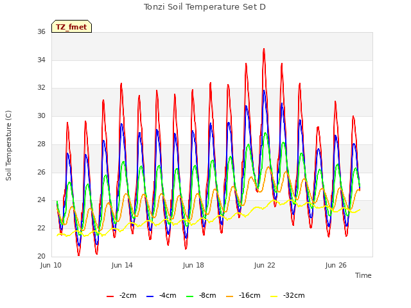Click the Jun 10 x-axis tick label
This screenshot has width=411, height=308.
tap(51, 265)
